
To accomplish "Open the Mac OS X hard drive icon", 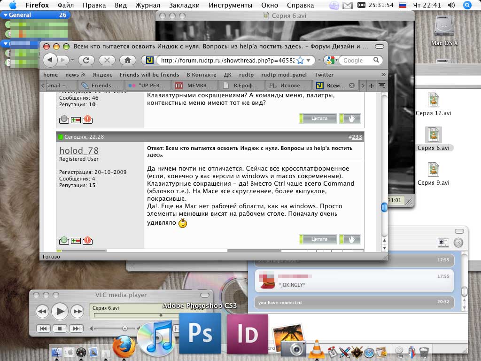I will pyautogui.click(x=444, y=26).
